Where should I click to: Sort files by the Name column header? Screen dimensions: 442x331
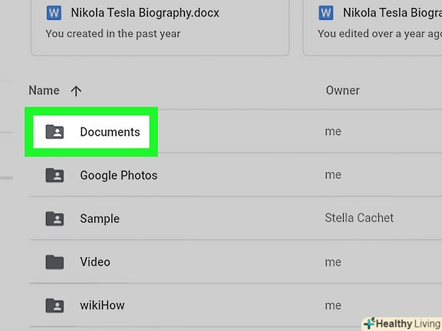[x=44, y=90]
